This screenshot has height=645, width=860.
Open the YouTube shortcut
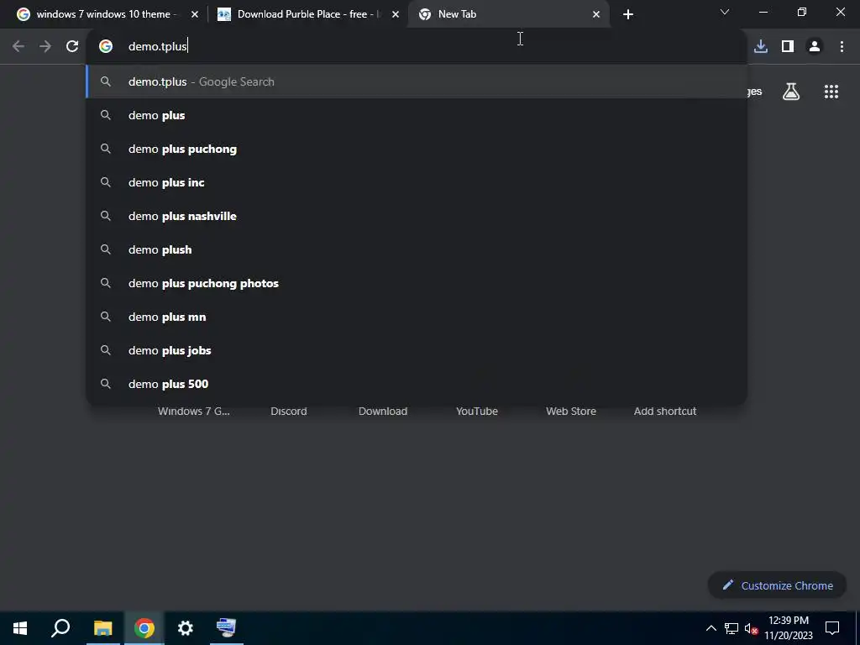click(x=477, y=412)
